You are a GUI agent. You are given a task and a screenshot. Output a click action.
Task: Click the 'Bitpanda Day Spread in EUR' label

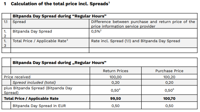point(39,106)
